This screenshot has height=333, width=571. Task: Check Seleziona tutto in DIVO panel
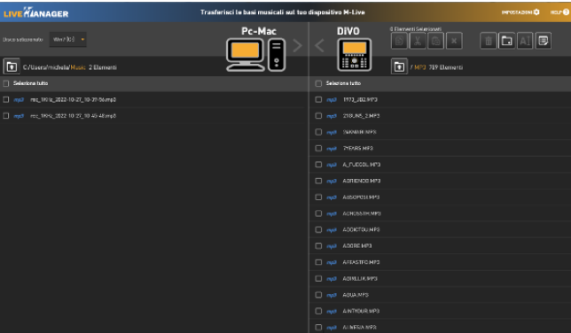click(318, 83)
